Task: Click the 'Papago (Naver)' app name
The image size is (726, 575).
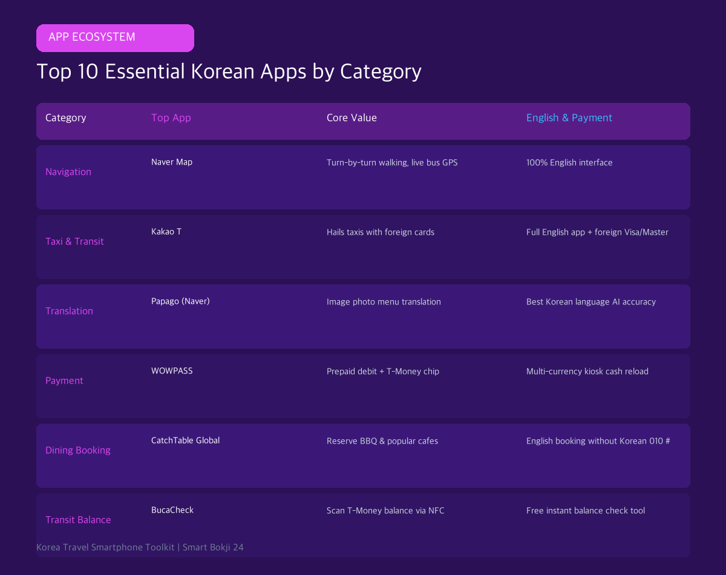Action: point(180,301)
